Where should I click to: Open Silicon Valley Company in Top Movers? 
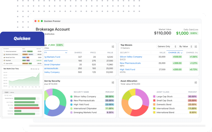[x=131, y=57]
